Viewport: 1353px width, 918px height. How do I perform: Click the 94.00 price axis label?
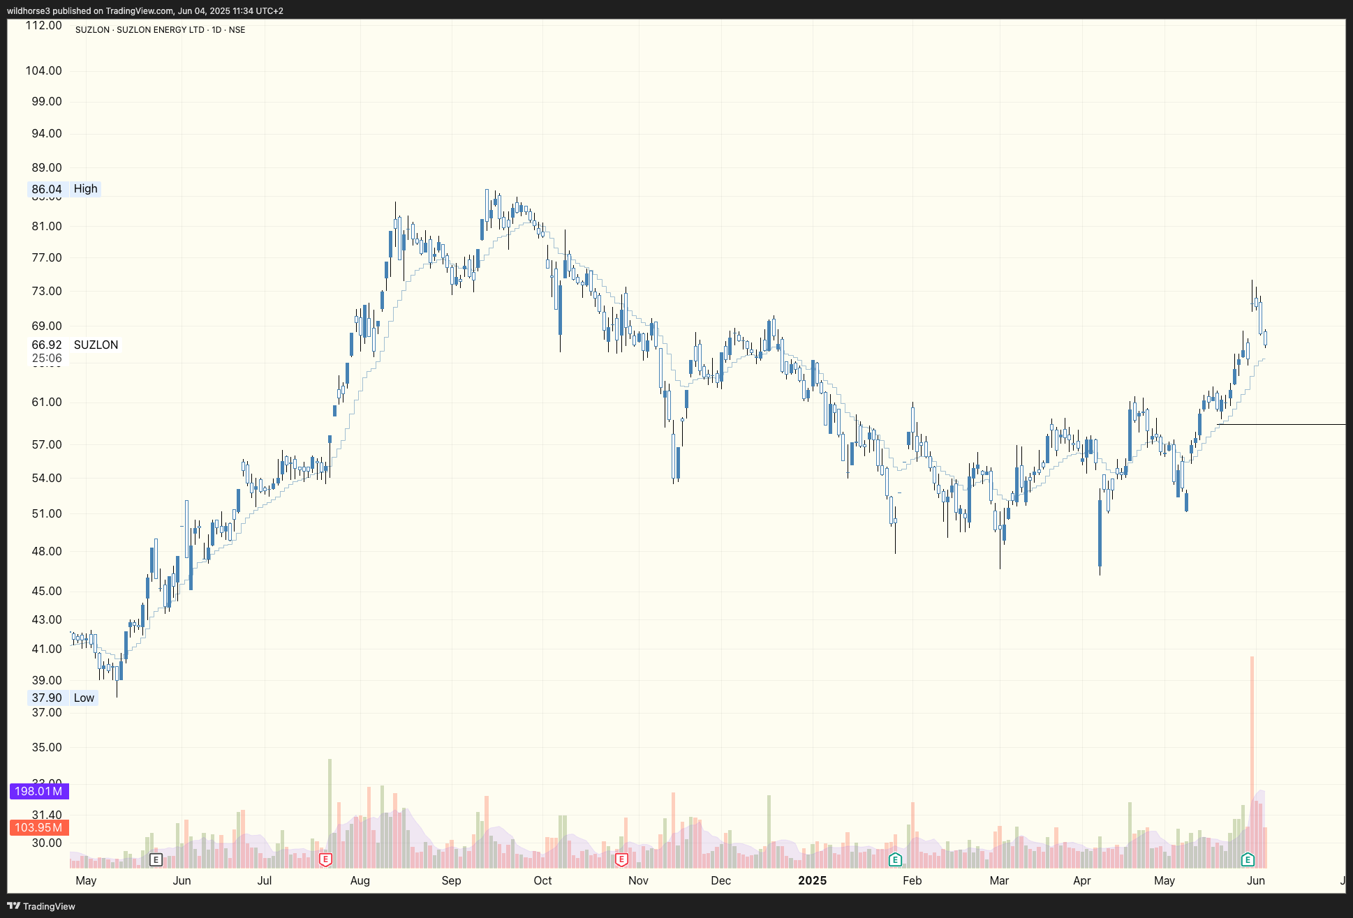[x=47, y=133]
